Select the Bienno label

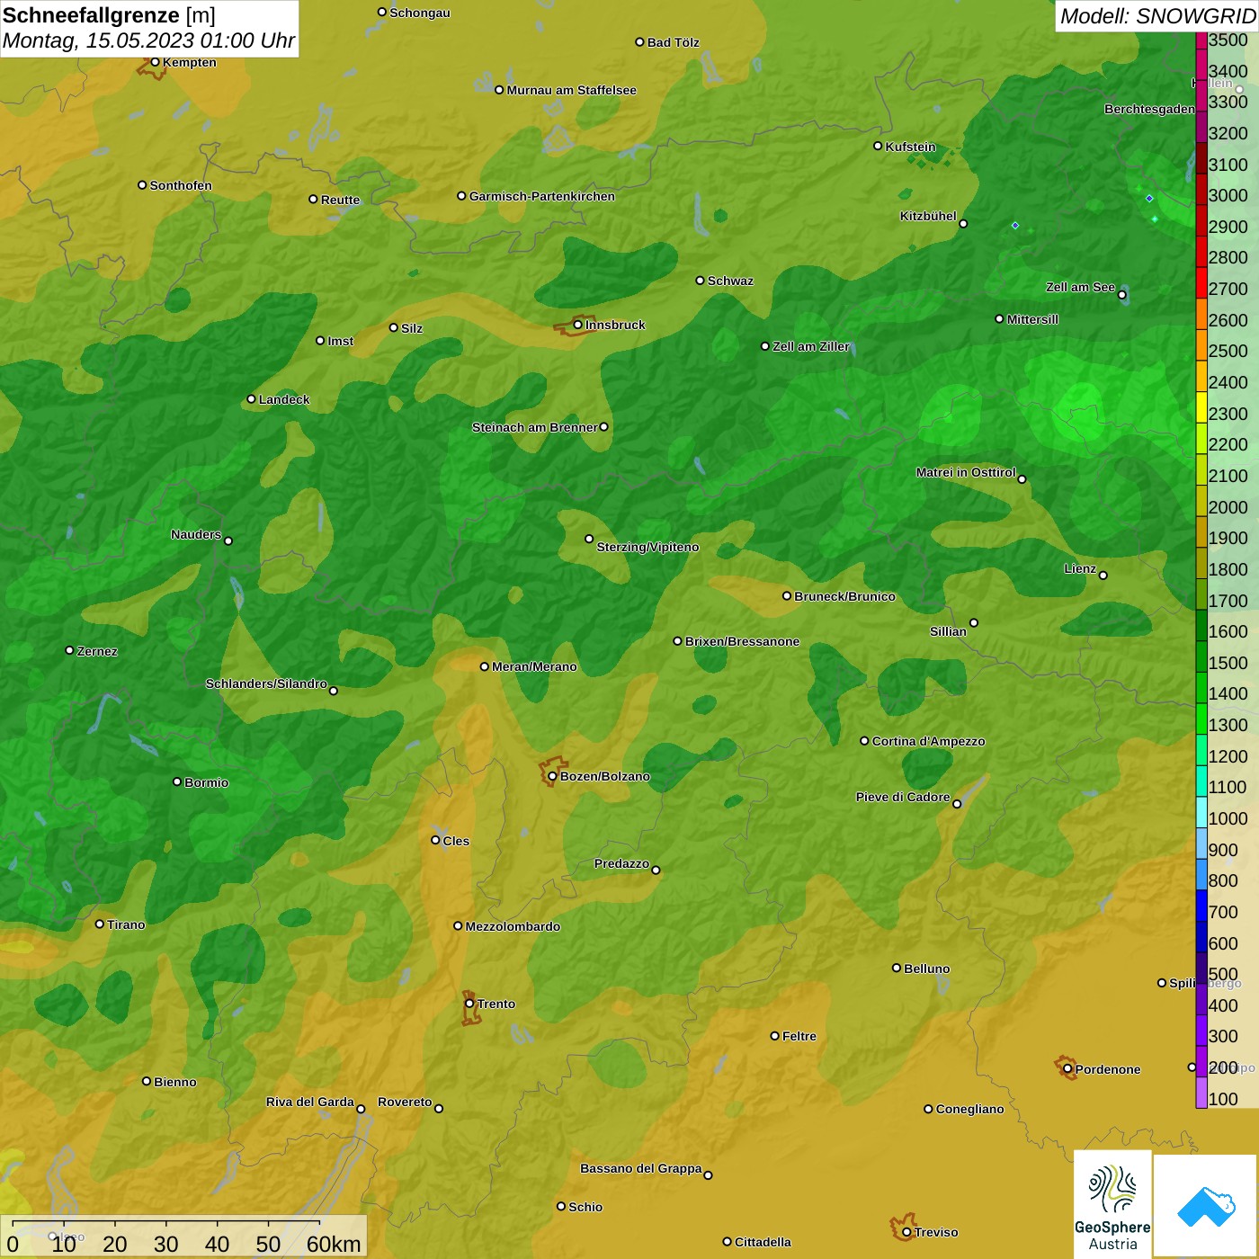(x=174, y=1082)
